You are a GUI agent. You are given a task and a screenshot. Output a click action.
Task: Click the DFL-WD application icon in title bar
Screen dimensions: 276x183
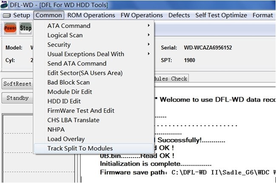click(x=4, y=5)
